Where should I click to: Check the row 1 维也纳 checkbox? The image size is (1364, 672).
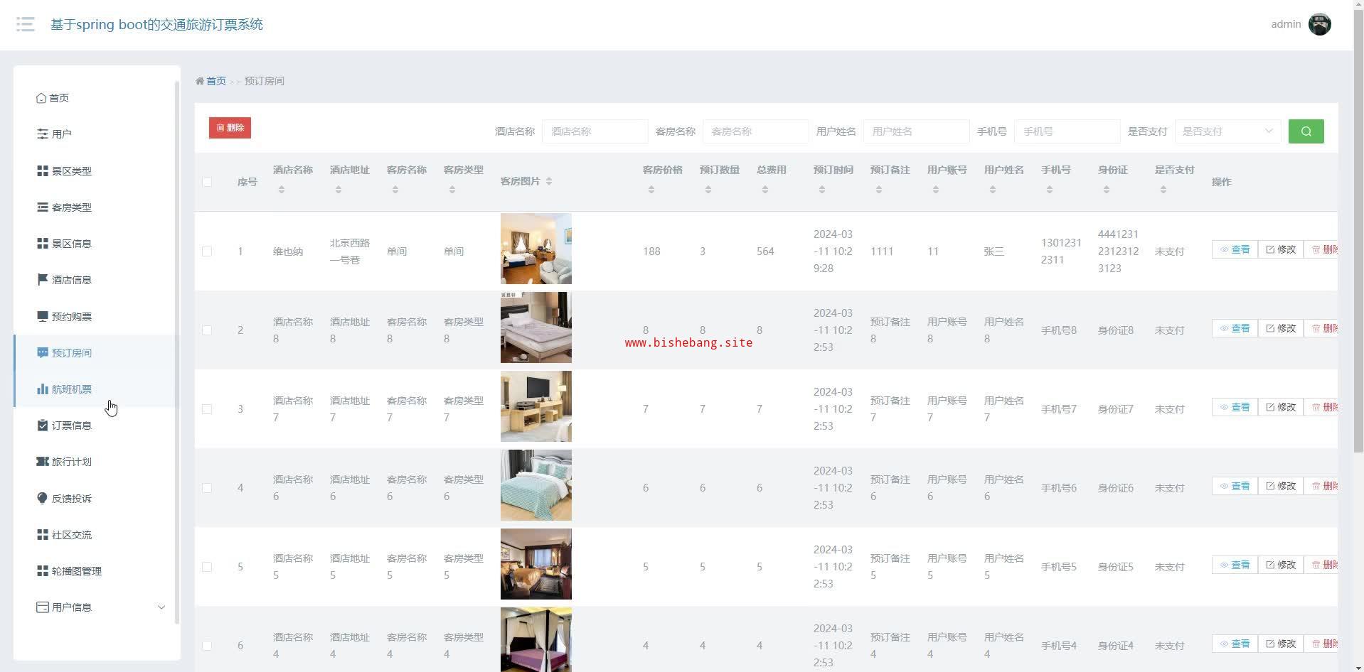click(207, 251)
